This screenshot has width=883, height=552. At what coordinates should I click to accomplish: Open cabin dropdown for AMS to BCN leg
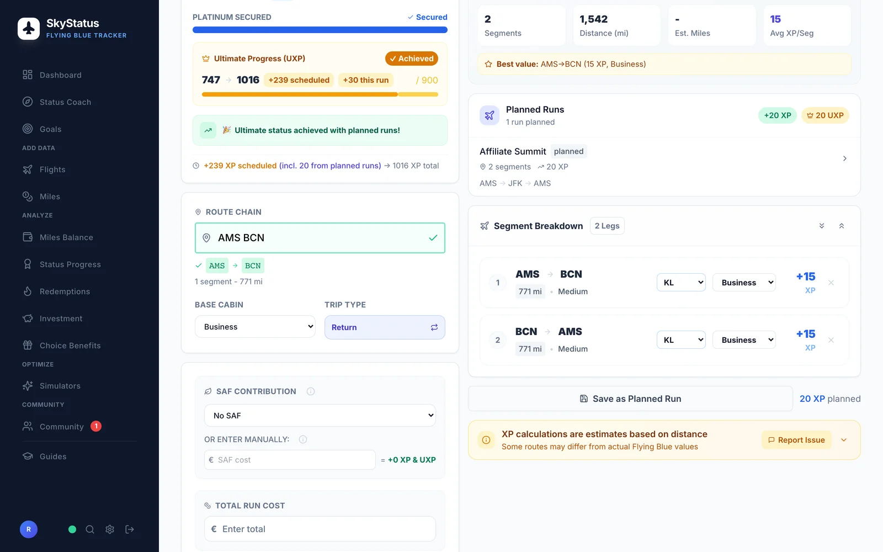click(x=744, y=283)
